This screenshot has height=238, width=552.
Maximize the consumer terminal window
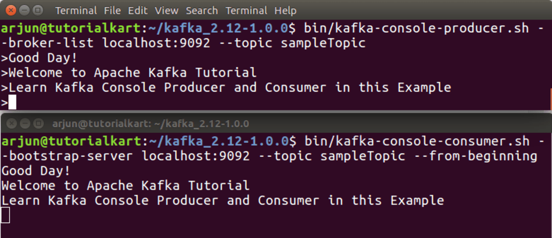[38, 124]
